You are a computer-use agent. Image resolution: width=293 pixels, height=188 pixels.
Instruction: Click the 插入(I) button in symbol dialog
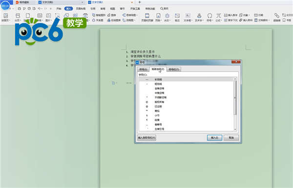(x=214, y=138)
